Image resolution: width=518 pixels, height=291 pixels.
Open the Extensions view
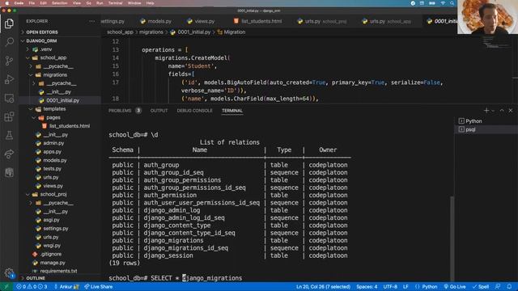pyautogui.click(x=9, y=116)
